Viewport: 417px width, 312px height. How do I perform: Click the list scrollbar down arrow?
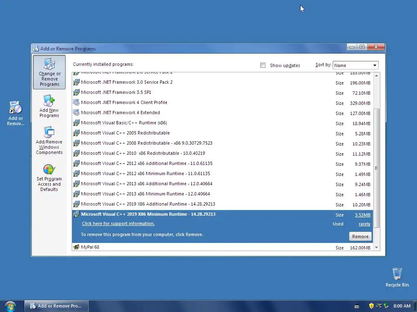(x=376, y=247)
